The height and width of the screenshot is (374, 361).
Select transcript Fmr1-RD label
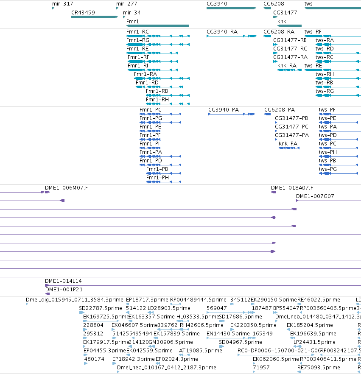[147, 83]
